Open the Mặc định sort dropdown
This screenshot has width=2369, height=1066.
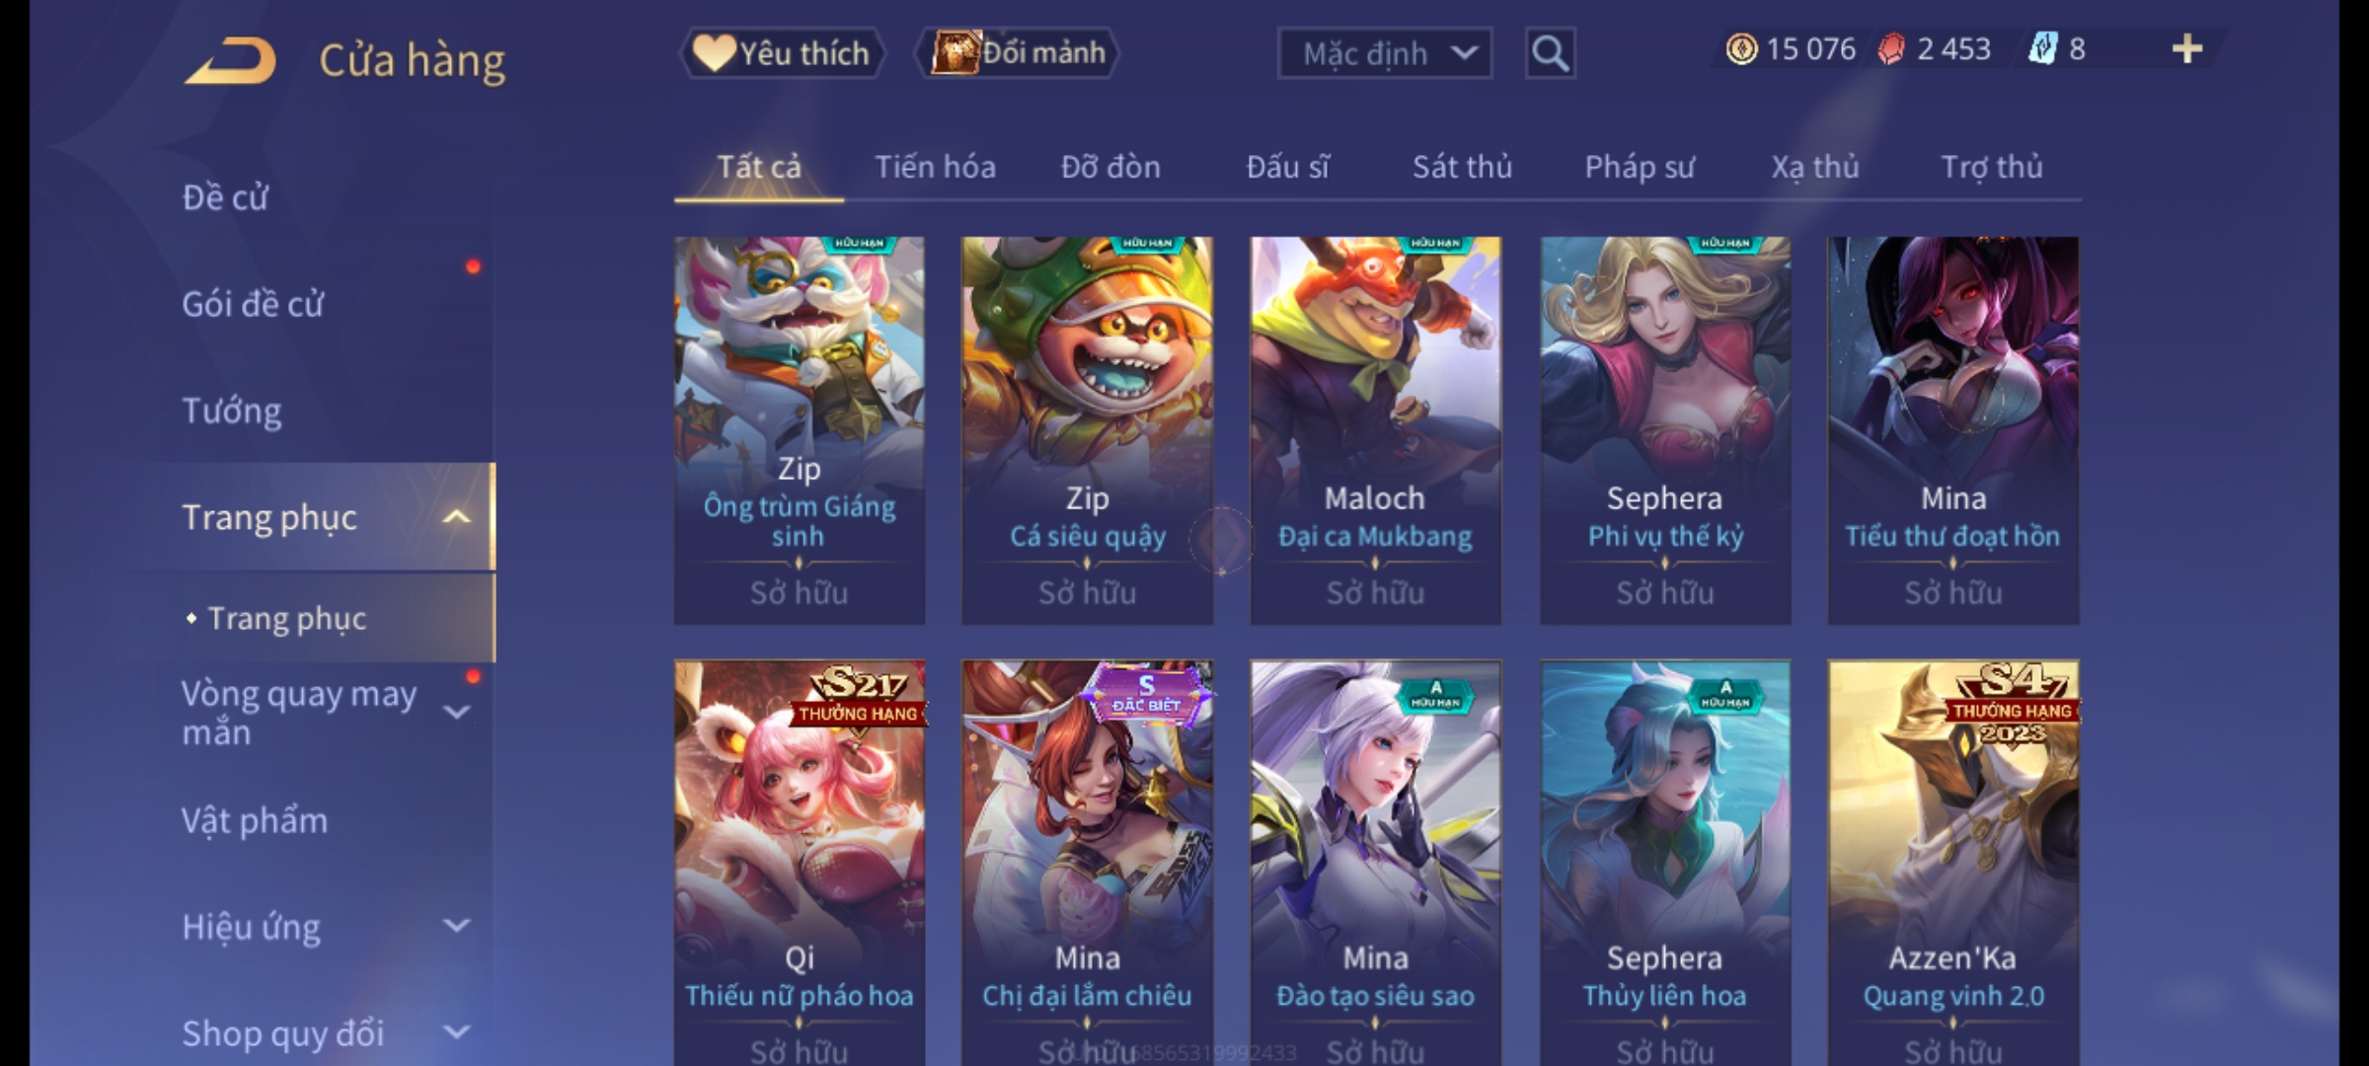1385,53
